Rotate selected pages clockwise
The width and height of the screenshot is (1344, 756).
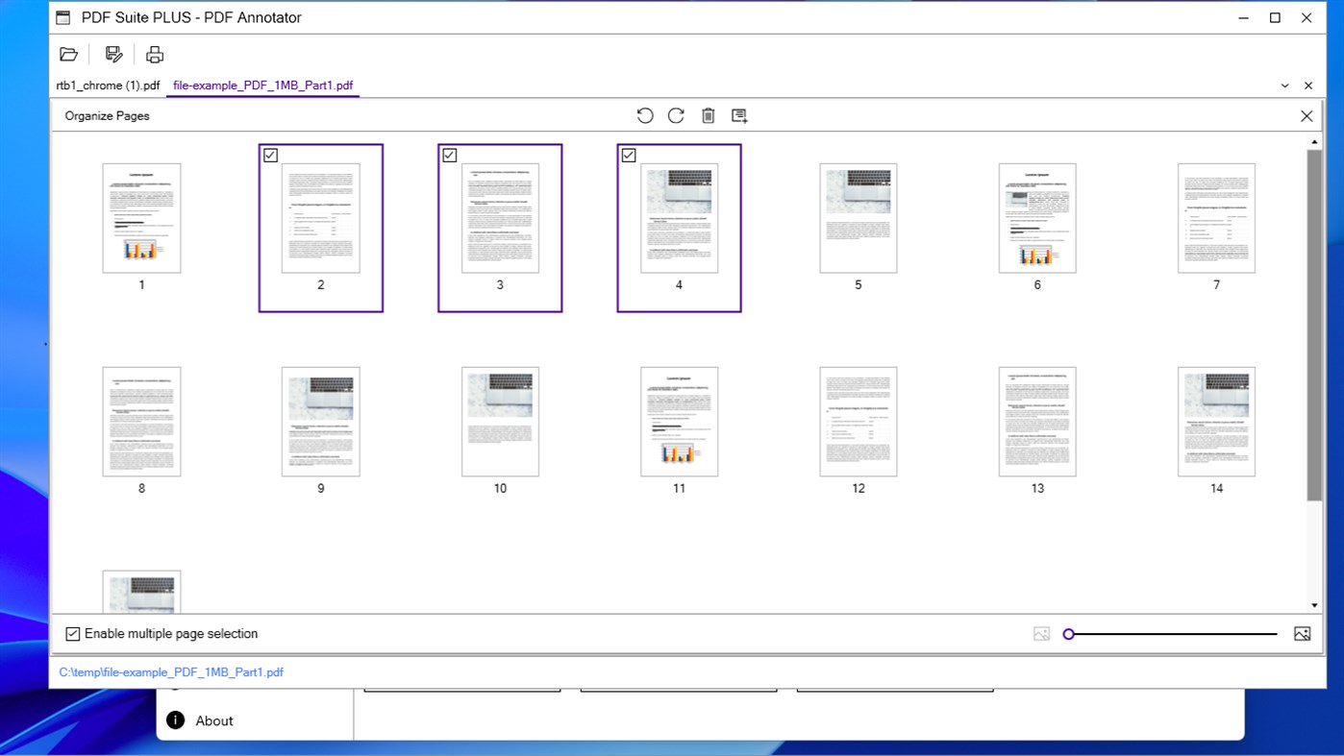pos(676,115)
